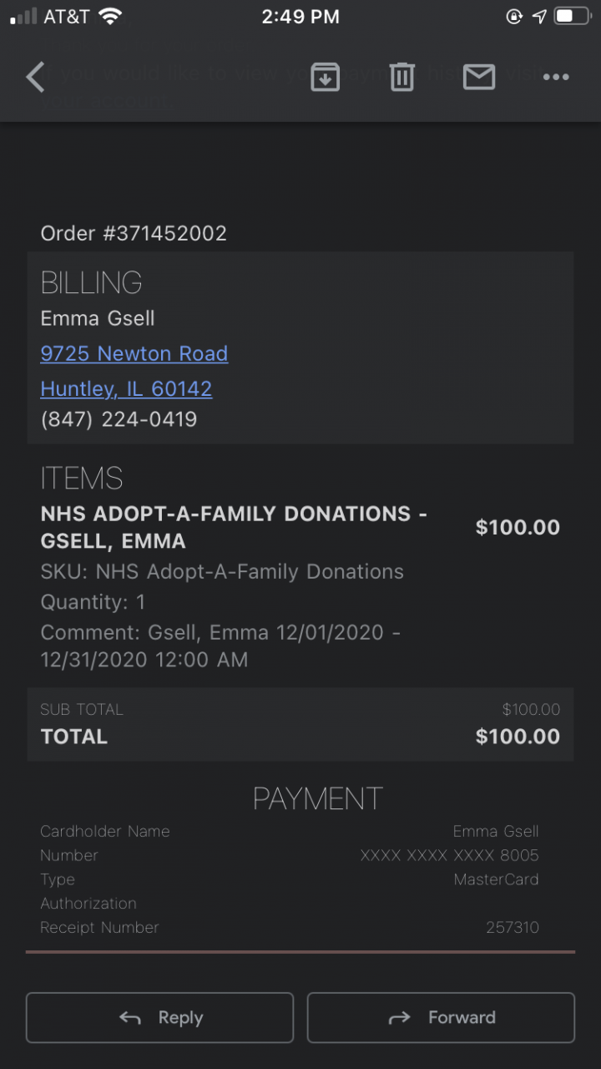Delete the email using the trash icon
This screenshot has height=1069, width=601.
click(402, 77)
